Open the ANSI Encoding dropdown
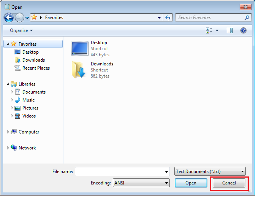The width and height of the screenshot is (256, 197). pyautogui.click(x=141, y=183)
